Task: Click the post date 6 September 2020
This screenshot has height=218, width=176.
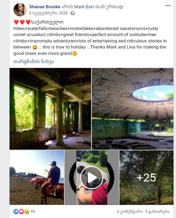Action: [x=48, y=13]
